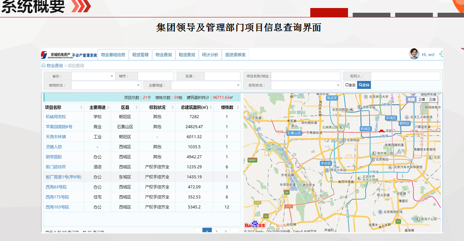Switch map to 三维 3D view
The width and height of the screenshot is (464, 241).
(432, 100)
